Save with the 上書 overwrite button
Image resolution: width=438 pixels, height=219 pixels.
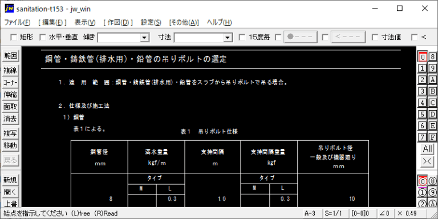(11, 203)
